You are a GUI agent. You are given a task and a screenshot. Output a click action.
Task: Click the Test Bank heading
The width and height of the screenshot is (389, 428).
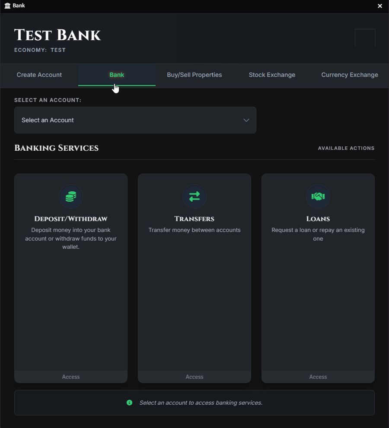click(57, 35)
